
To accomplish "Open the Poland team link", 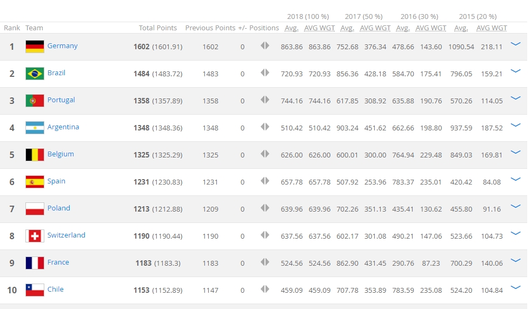I will (x=58, y=208).
